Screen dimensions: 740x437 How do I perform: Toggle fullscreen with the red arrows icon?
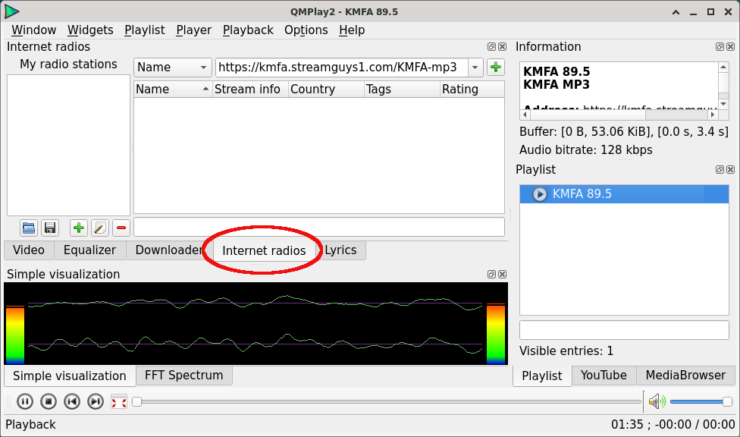tap(119, 401)
